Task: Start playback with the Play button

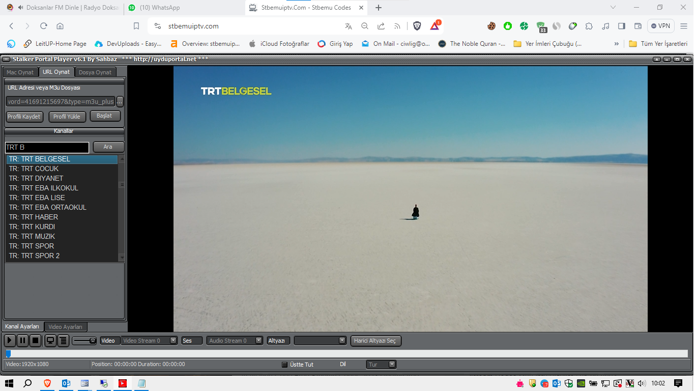Action: click(x=10, y=341)
